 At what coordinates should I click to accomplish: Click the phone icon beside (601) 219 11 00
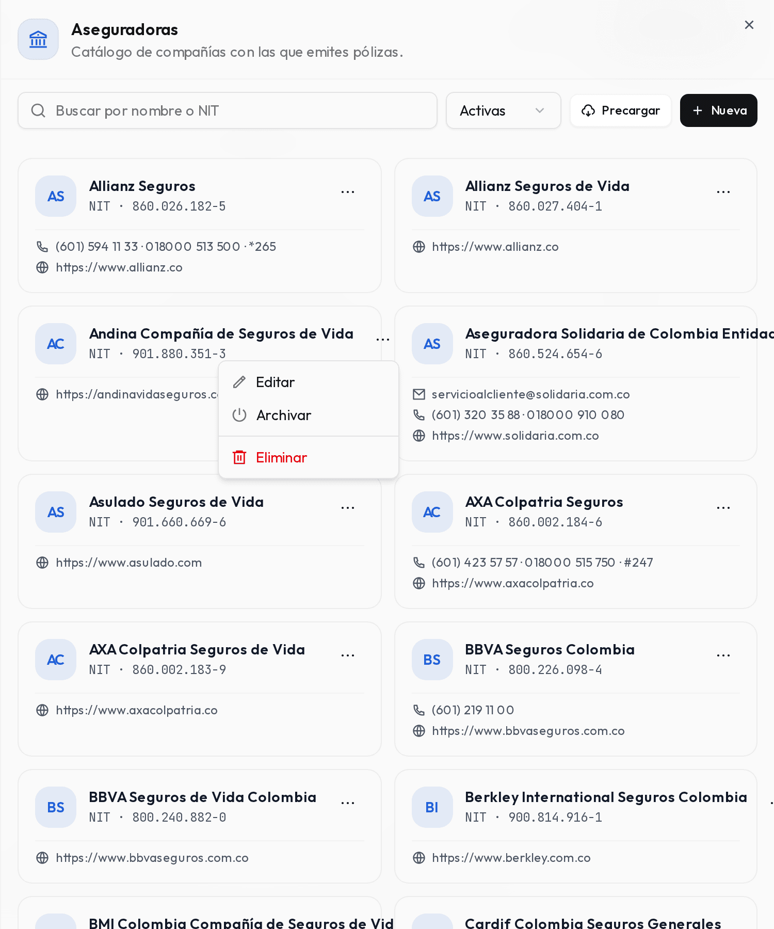[x=419, y=710]
